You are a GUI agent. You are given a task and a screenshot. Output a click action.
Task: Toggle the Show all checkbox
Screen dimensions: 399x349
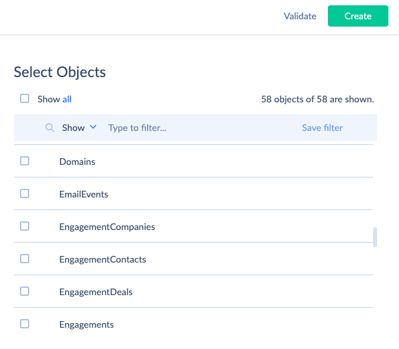(x=25, y=98)
